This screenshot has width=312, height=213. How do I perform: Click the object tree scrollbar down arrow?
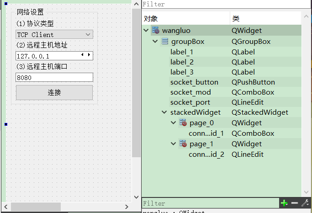[306, 192]
